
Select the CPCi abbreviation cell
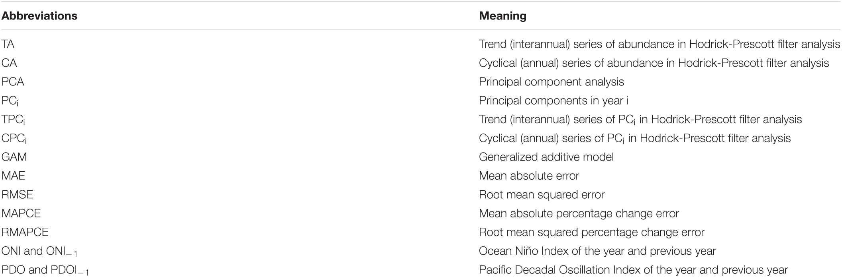[x=14, y=139]
